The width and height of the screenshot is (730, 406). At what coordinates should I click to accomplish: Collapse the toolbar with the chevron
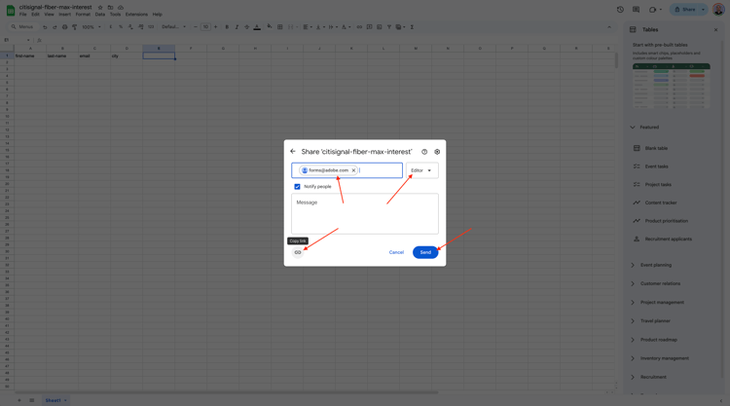tap(609, 27)
